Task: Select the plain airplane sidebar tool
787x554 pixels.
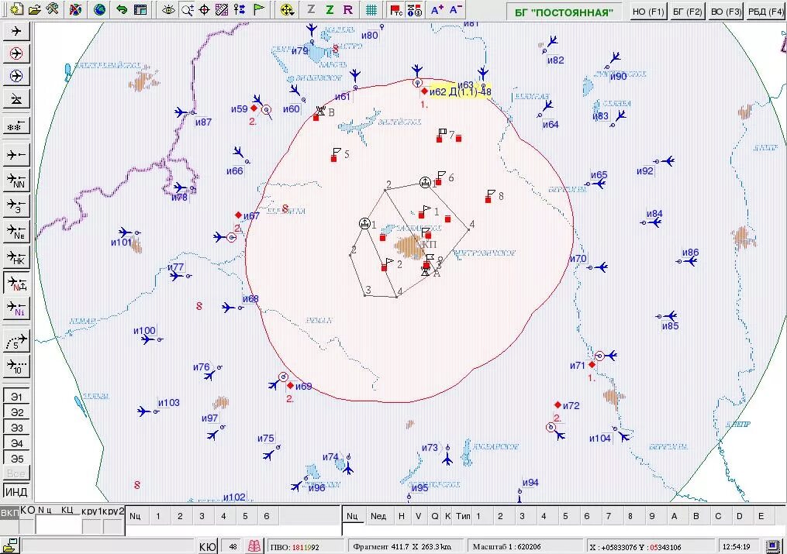Action: pyautogui.click(x=16, y=30)
